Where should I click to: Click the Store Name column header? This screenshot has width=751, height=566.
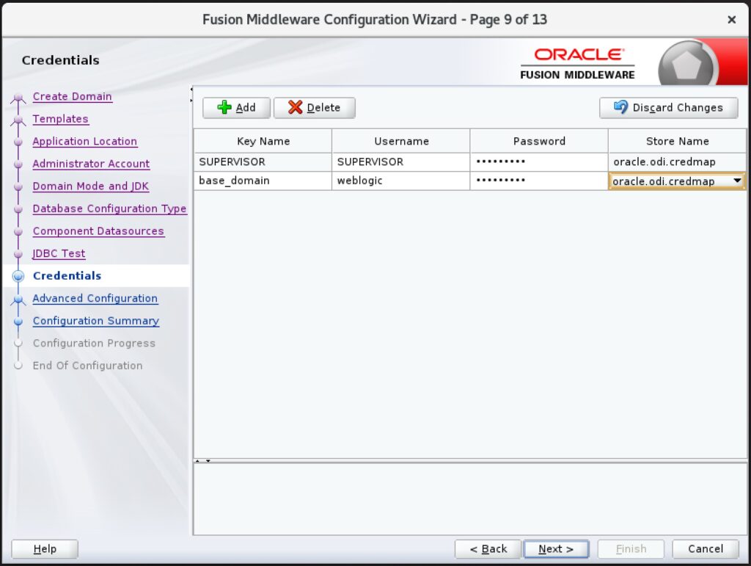(677, 141)
